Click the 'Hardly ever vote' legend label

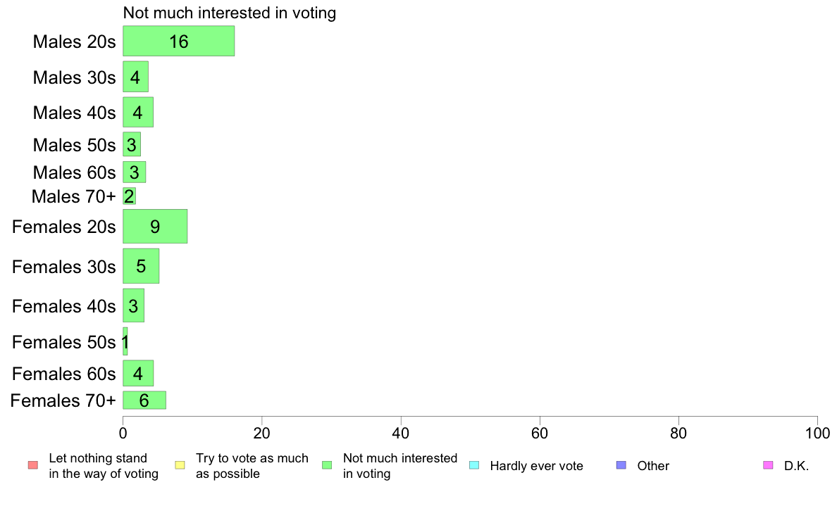point(536,466)
